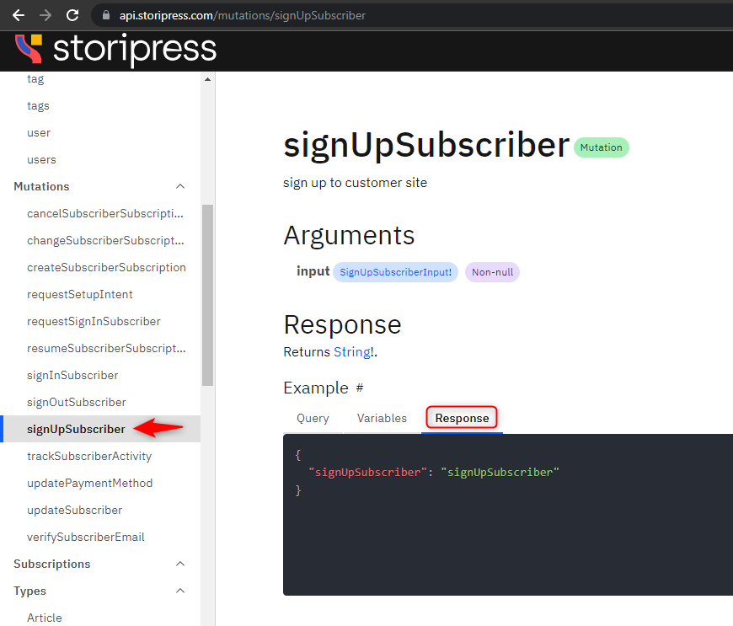Click the red "signUpSubscriber" JSON key
733x626 pixels.
[x=368, y=472]
